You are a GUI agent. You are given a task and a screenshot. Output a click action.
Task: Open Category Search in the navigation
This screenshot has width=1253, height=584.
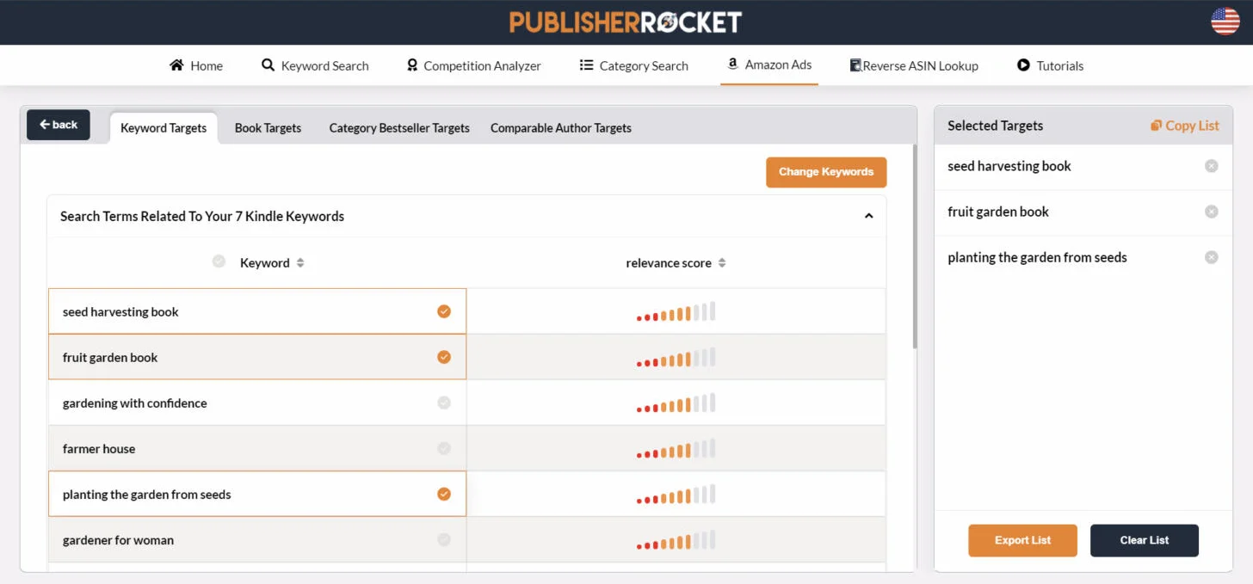pos(634,65)
